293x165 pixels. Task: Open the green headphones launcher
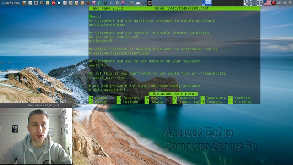point(100,3)
